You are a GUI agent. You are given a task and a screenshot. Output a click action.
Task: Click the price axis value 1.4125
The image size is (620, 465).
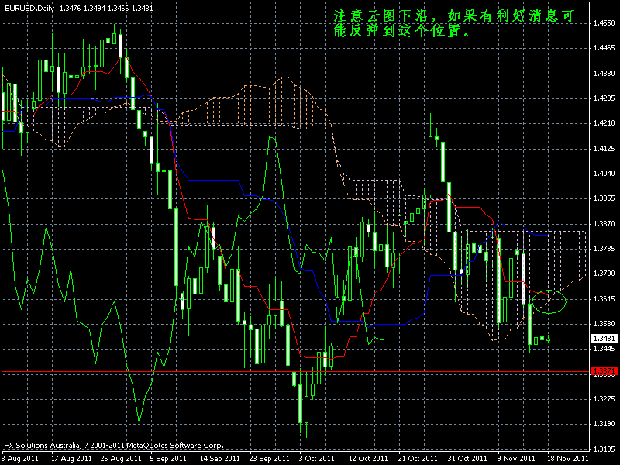(604, 149)
